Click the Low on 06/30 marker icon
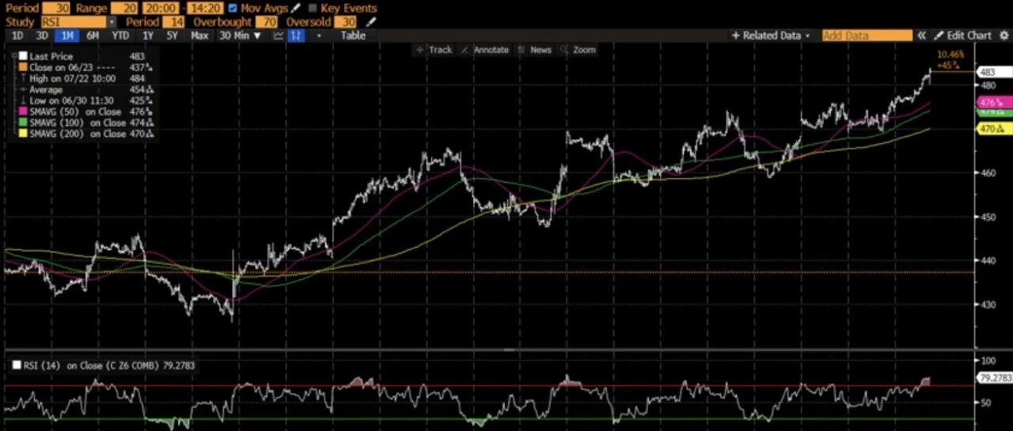The image size is (1013, 431). click(23, 100)
